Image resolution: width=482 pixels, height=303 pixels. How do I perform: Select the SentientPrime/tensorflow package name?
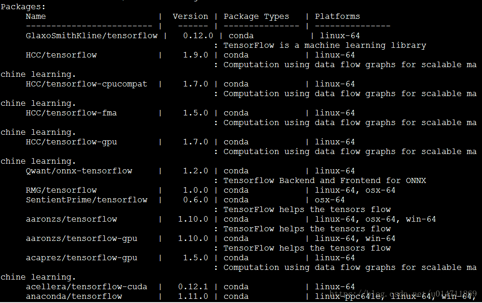86,200
